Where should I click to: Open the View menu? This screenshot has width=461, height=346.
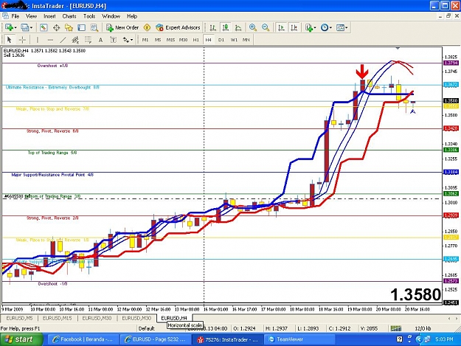(x=32, y=16)
